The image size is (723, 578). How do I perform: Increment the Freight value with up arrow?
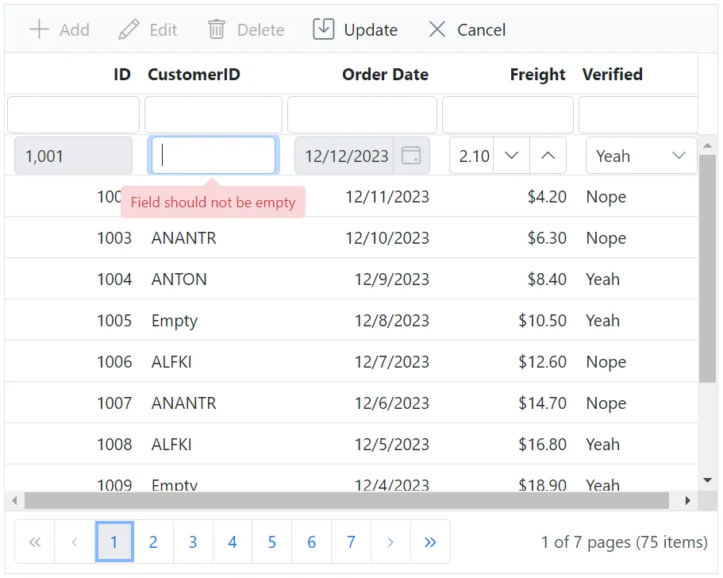[x=548, y=156]
